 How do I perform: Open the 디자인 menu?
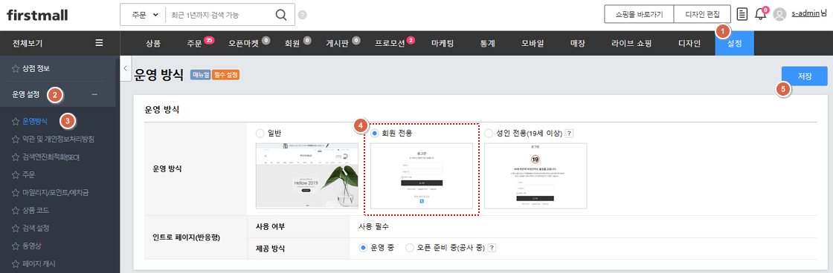[689, 44]
